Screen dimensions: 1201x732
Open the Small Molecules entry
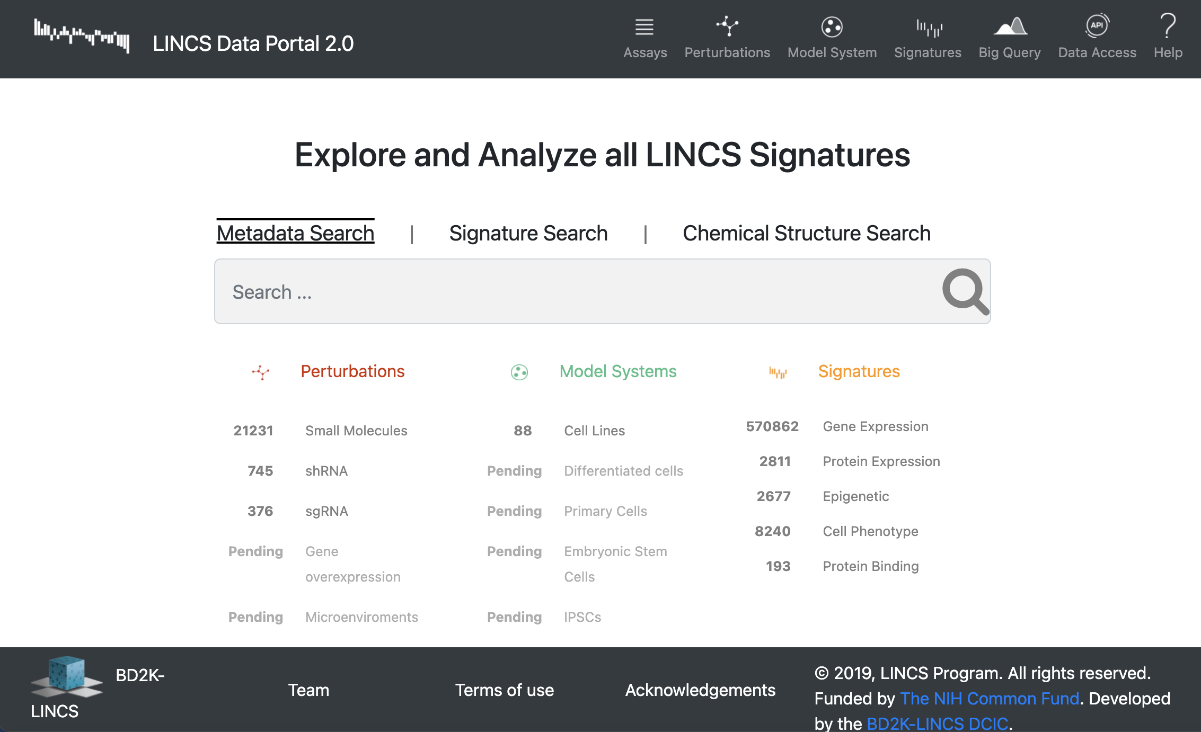coord(356,431)
